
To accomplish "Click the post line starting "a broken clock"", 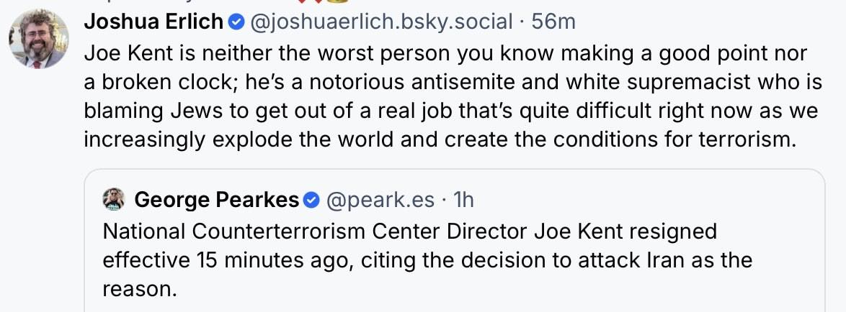I will pos(453,83).
